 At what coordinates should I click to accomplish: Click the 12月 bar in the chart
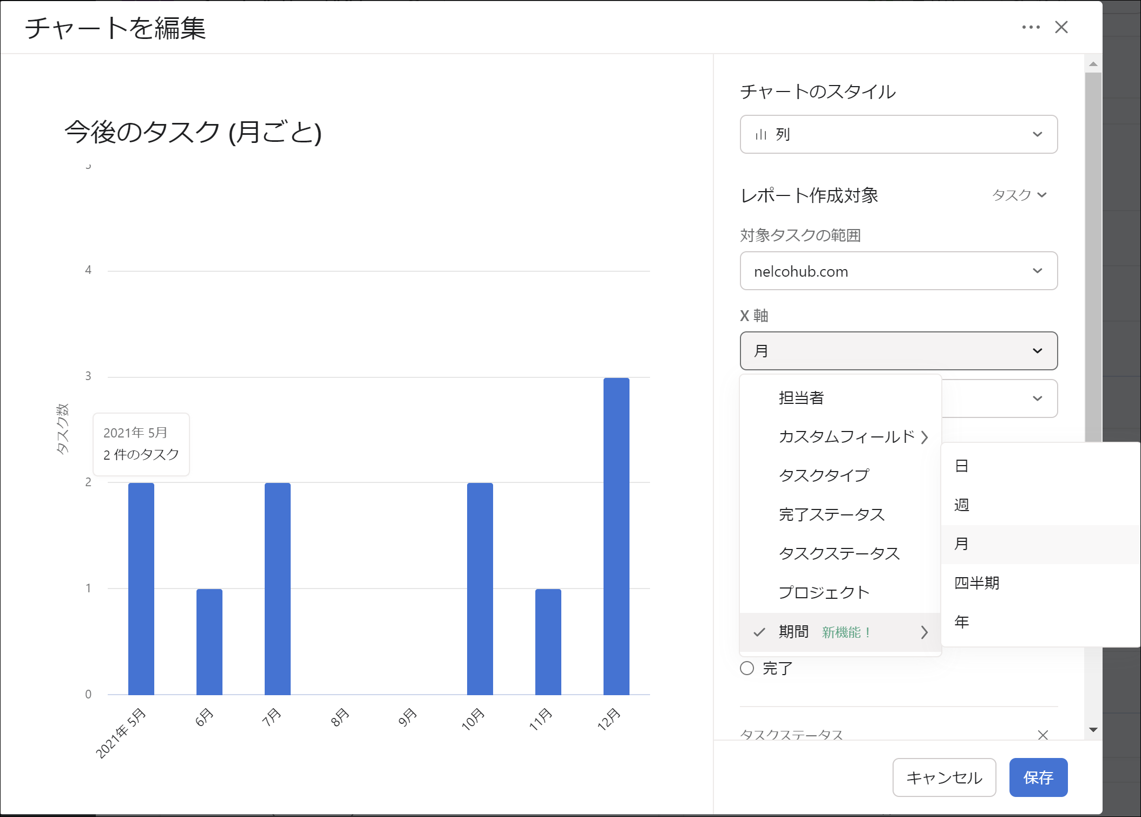[617, 536]
